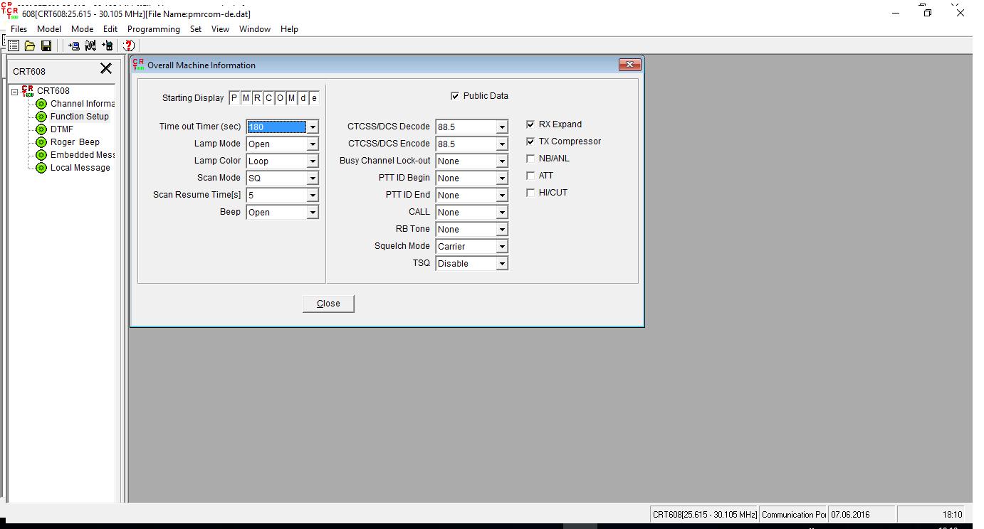Screen dimensions: 984x529
Task: Open a file with the folder toolbar icon
Action: pyautogui.click(x=30, y=46)
